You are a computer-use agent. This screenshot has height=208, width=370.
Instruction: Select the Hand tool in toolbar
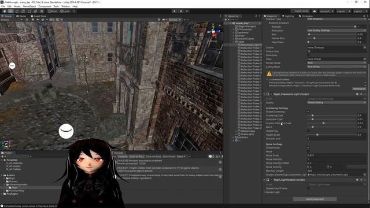click(5, 12)
